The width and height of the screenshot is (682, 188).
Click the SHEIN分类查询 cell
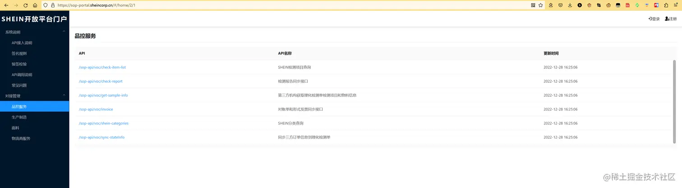(x=290, y=123)
